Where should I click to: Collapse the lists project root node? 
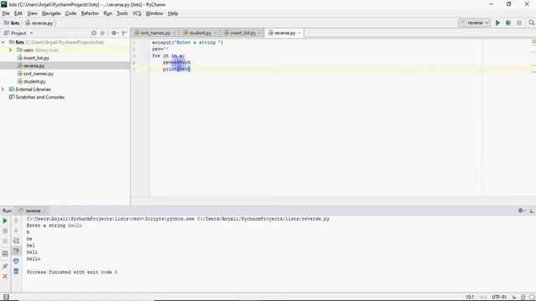(3, 42)
